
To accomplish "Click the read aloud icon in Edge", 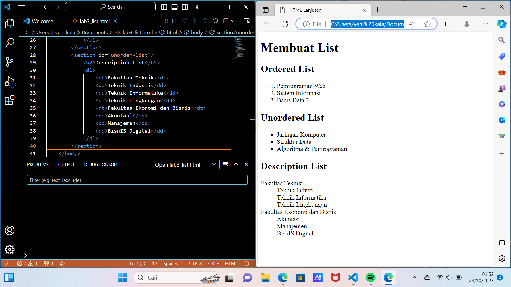I will [x=411, y=24].
